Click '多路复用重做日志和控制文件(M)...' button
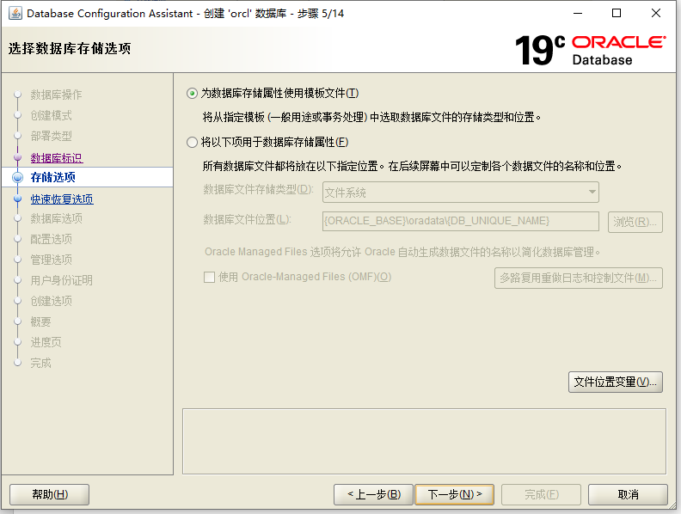The height and width of the screenshot is (514, 681). (579, 278)
